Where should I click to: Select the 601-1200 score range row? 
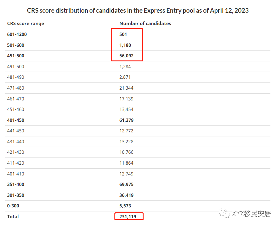(x=138, y=34)
